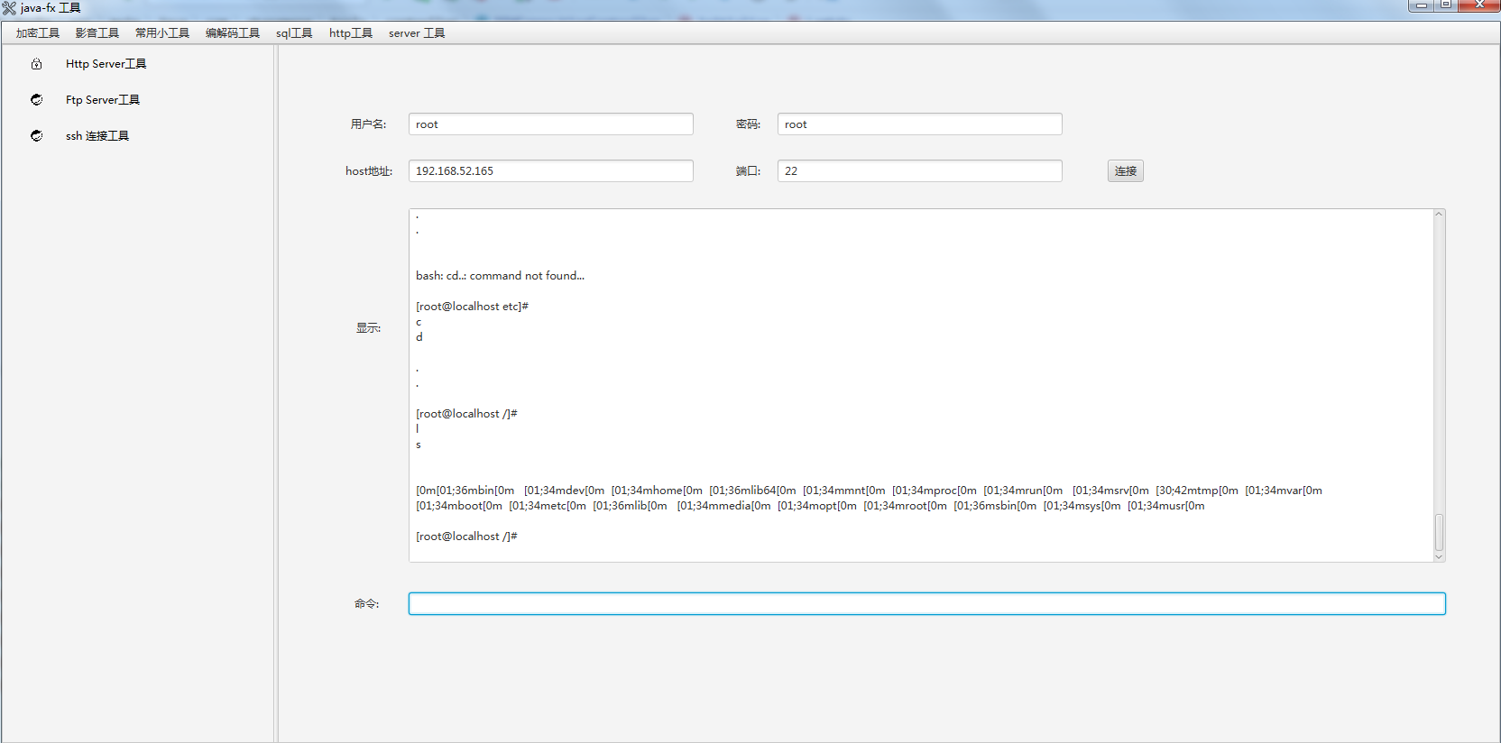Open the http工具 menu
The height and width of the screenshot is (743, 1501).
[350, 33]
